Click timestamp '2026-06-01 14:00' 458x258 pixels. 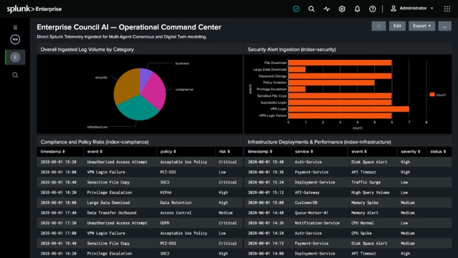pos(266,253)
